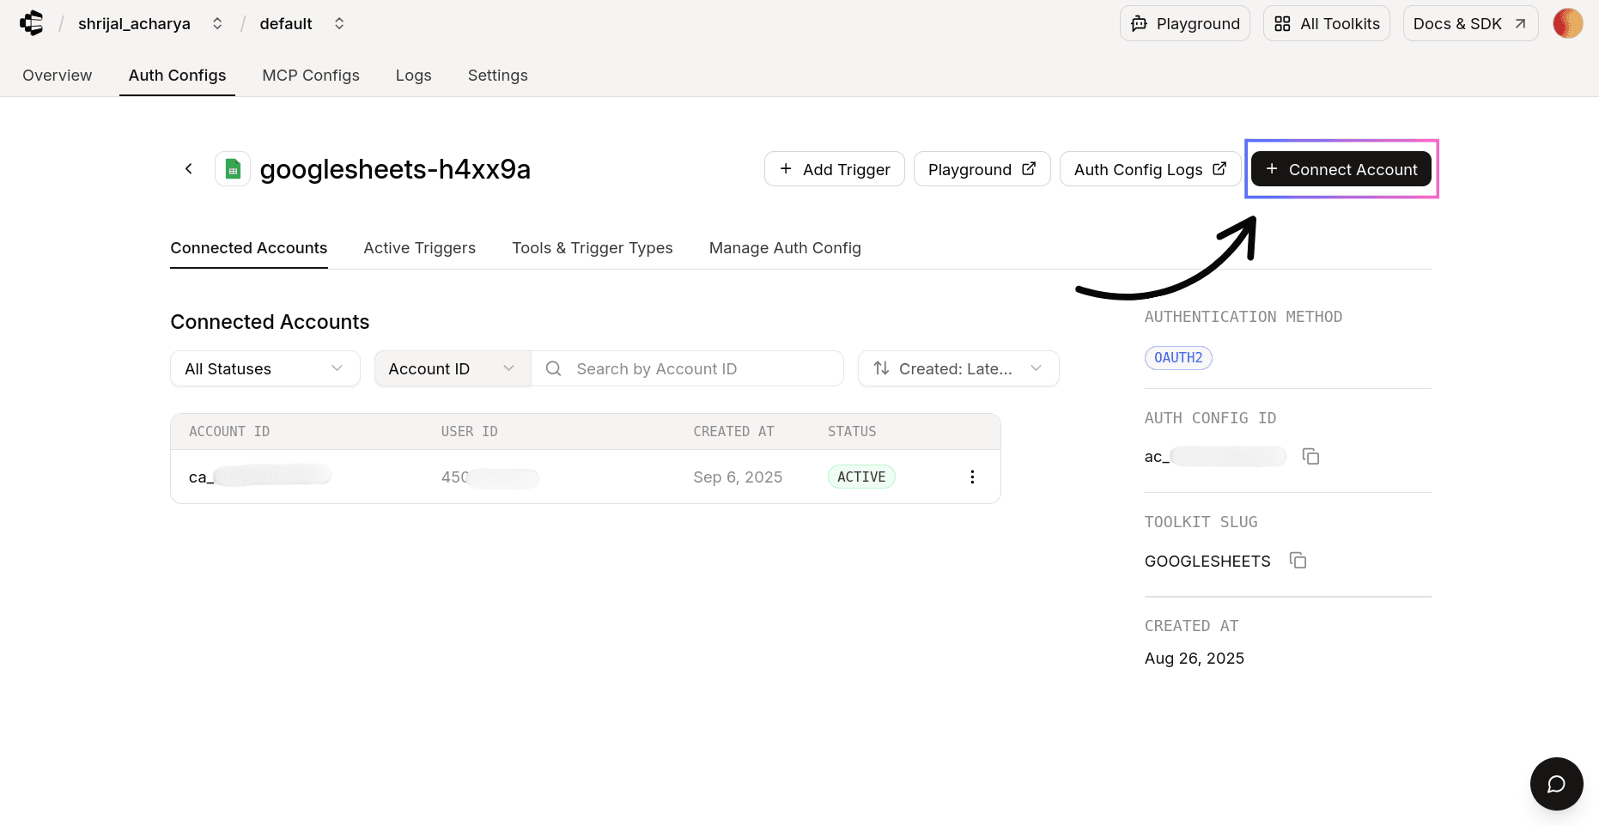The width and height of the screenshot is (1599, 826).
Task: Open the Account ID filter dropdown
Action: click(452, 368)
